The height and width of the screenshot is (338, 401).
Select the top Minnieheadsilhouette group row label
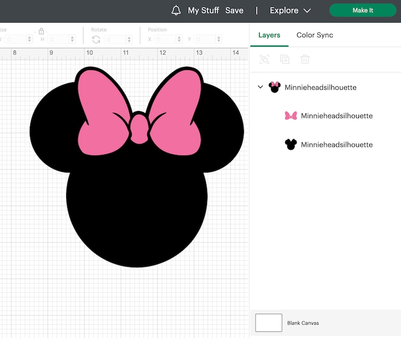(320, 87)
